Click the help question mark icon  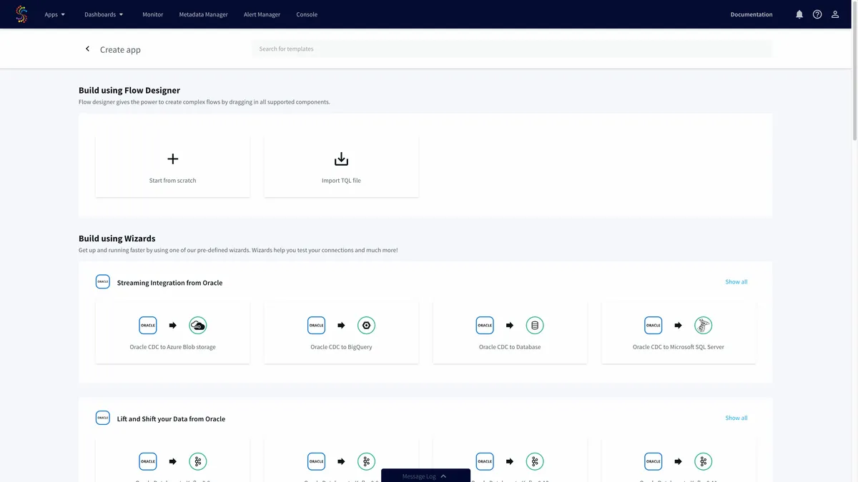(817, 14)
